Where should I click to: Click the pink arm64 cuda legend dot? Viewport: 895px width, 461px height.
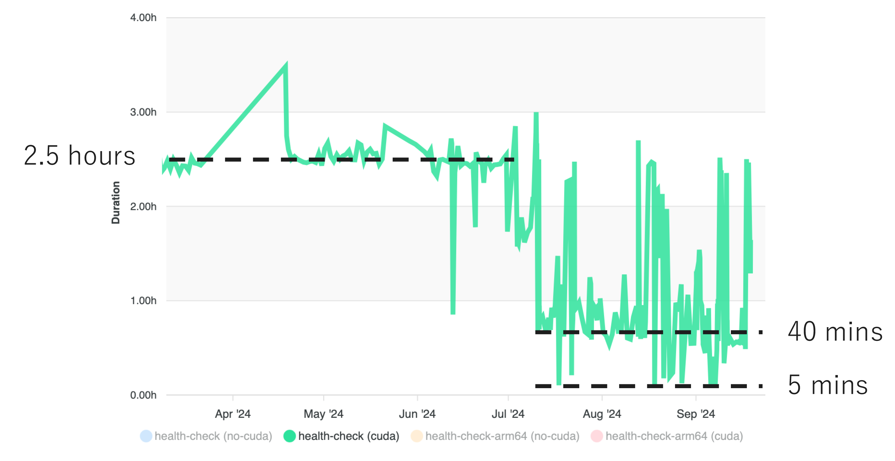596,436
